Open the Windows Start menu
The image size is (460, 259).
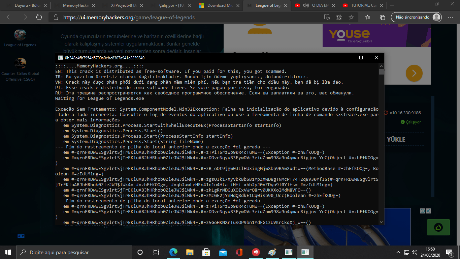pyautogui.click(x=8, y=252)
